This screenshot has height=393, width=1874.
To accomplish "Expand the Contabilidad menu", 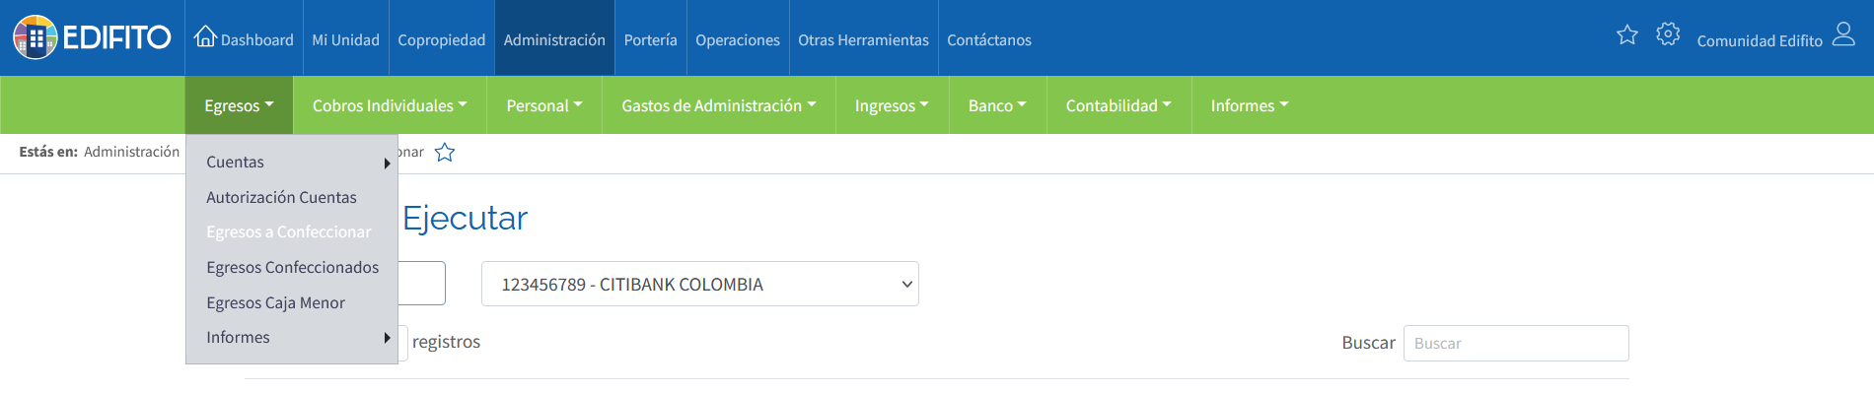I will coord(1118,105).
